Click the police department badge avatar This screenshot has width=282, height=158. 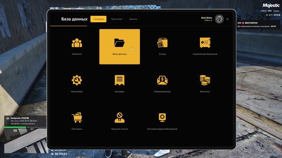[x=219, y=19]
